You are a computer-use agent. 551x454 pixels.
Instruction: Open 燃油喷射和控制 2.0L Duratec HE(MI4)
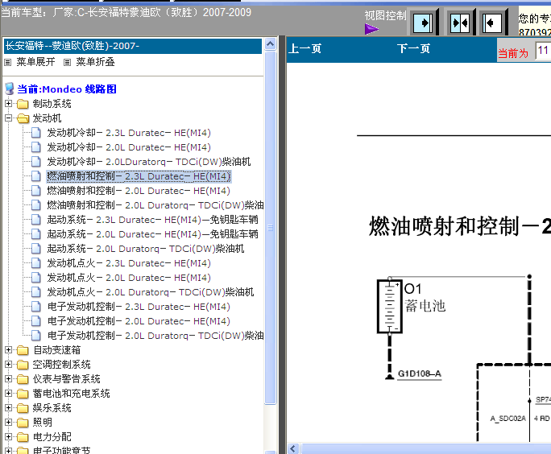click(139, 191)
